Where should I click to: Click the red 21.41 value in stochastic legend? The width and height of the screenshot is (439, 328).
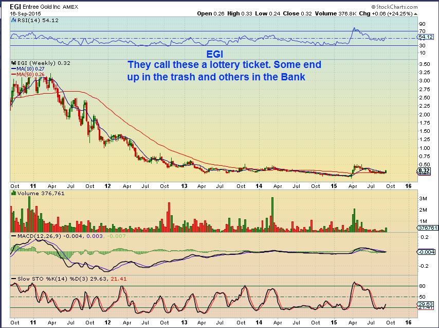(x=118, y=279)
